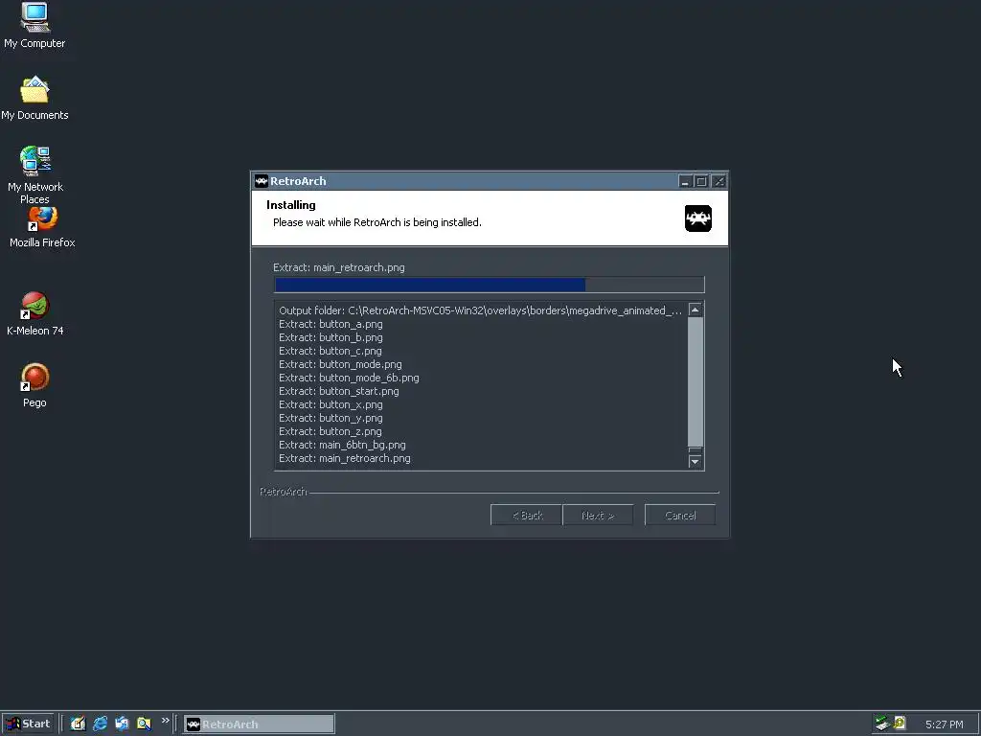The width and height of the screenshot is (981, 736).
Task: Select 'Extract: button_b.png' log line
Action: pyautogui.click(x=331, y=337)
